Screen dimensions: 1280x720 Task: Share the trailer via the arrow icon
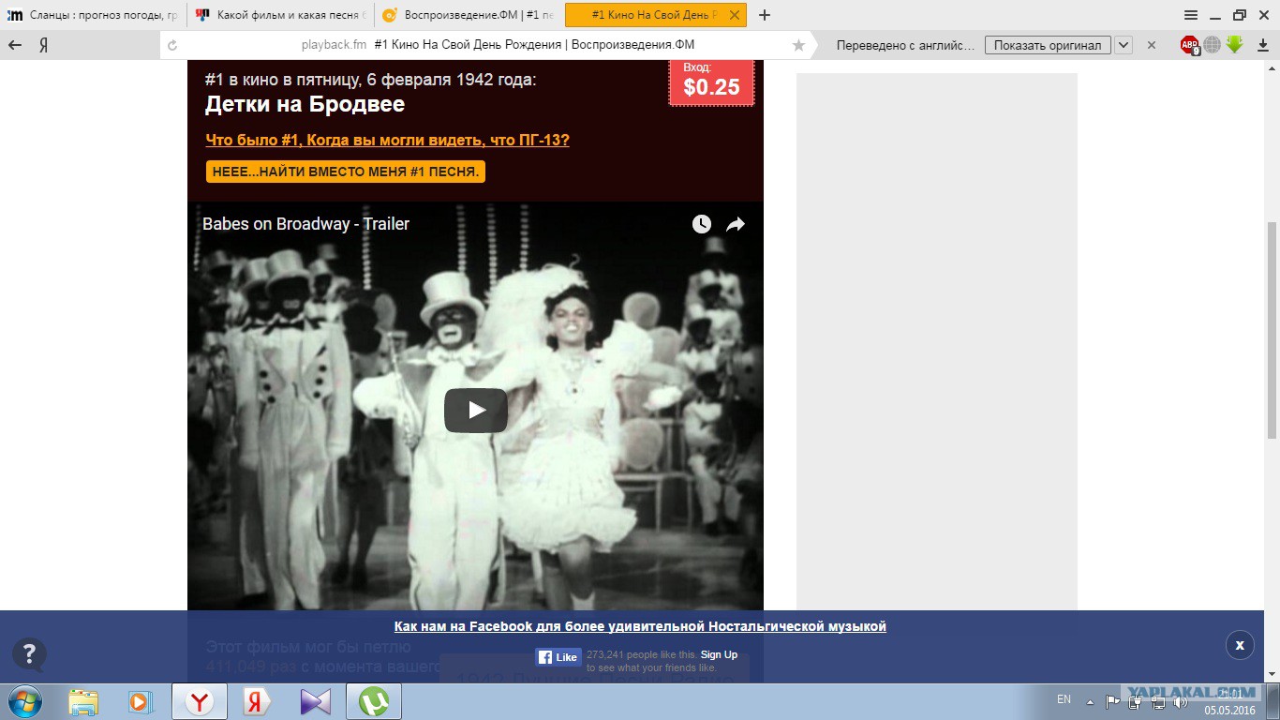click(736, 224)
